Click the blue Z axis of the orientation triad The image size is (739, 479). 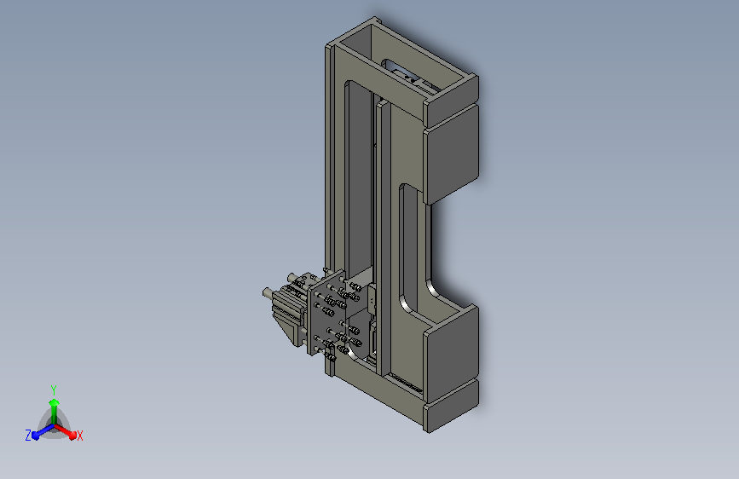tap(41, 432)
